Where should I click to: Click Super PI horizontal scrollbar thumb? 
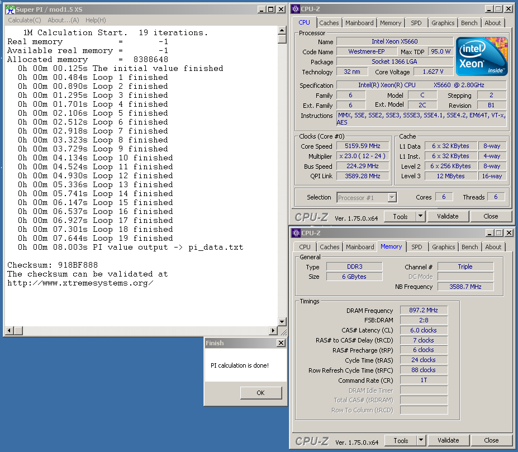[18, 330]
